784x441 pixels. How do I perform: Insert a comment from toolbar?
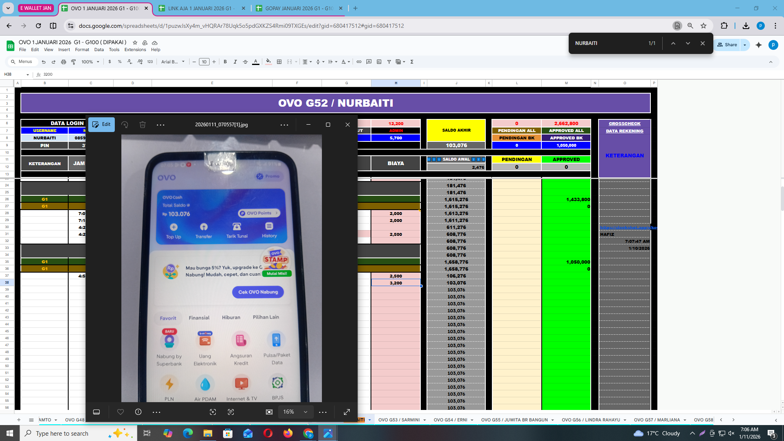pyautogui.click(x=369, y=62)
